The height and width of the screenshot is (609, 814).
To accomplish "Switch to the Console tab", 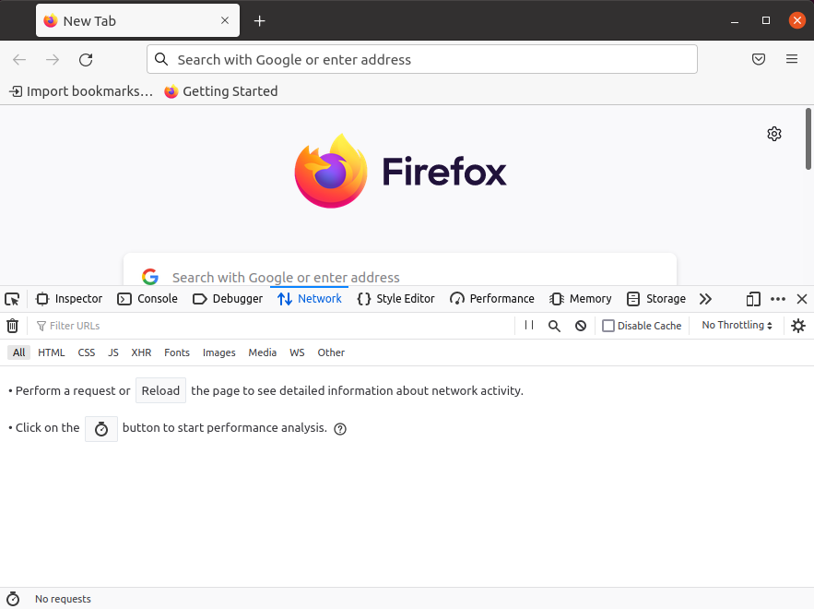I will [x=147, y=299].
